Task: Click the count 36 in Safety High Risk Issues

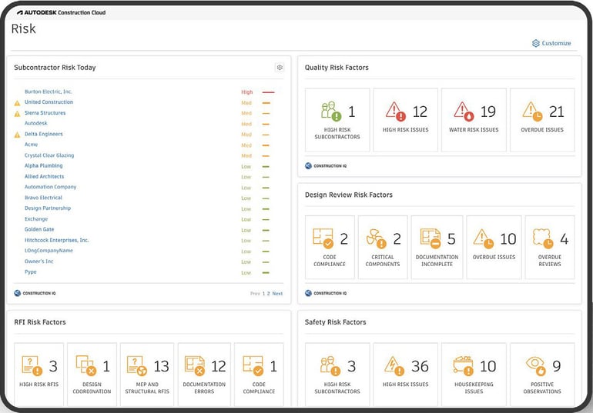Action: pos(420,366)
